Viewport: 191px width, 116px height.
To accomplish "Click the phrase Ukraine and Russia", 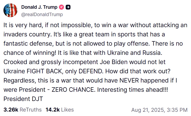I will (x=135, y=53).
